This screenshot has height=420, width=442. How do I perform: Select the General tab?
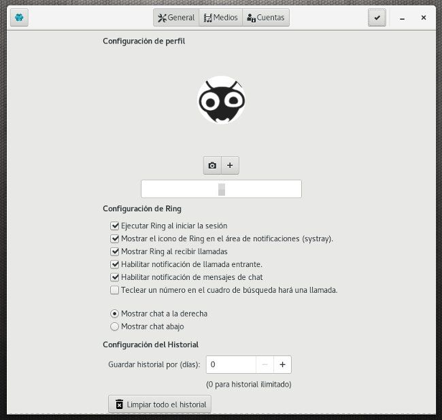click(176, 18)
